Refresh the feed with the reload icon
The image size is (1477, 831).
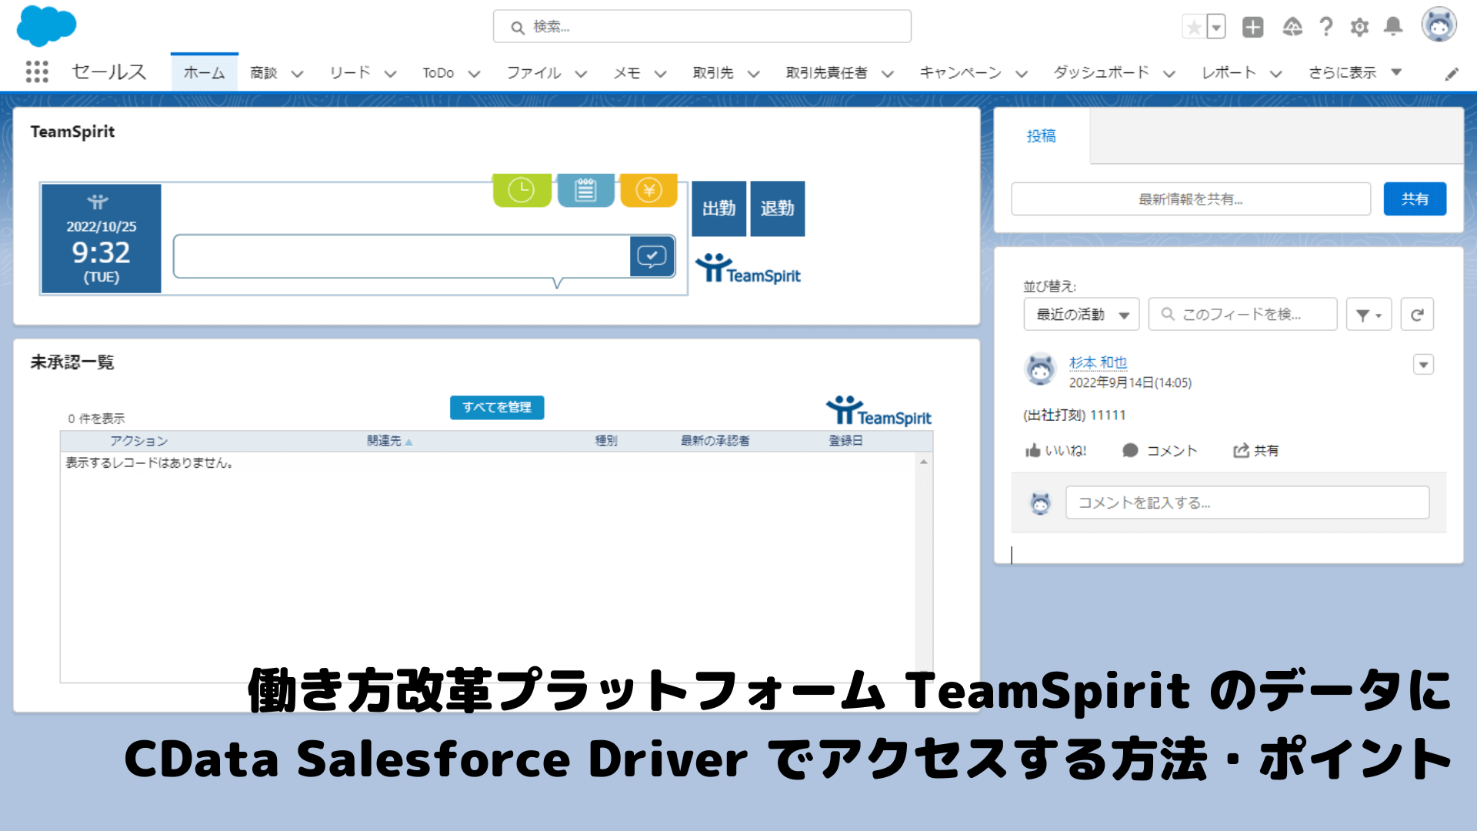(1417, 315)
